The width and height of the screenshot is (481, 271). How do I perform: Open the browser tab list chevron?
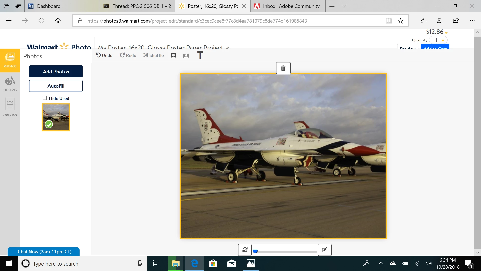point(344,6)
